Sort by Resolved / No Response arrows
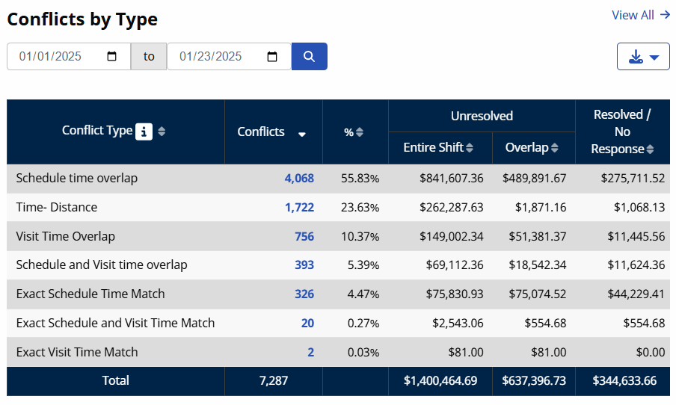The height and width of the screenshot is (405, 676). coord(651,149)
